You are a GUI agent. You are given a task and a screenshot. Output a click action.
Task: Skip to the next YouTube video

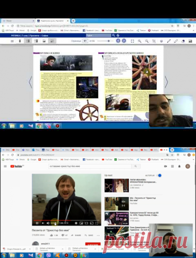click(43, 223)
